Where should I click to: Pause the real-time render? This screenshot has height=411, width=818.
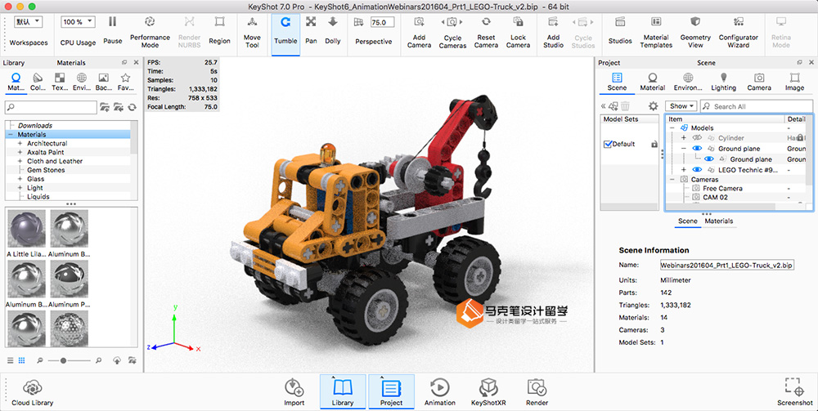click(112, 29)
